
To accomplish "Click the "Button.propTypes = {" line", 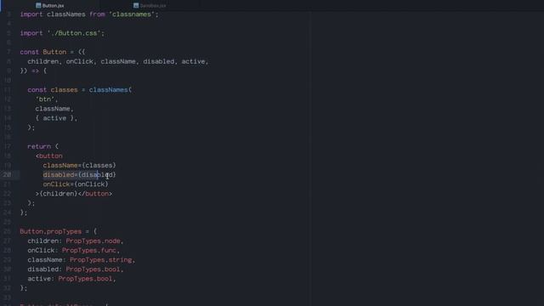I will (59, 231).
